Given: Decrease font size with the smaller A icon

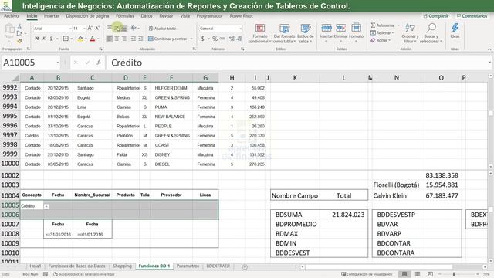Looking at the screenshot, I should pyautogui.click(x=97, y=29).
